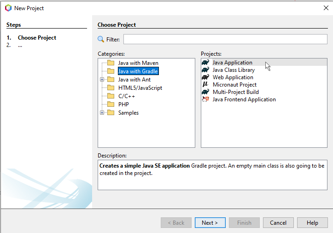Click the folder icon for Java with Maven

(111, 63)
